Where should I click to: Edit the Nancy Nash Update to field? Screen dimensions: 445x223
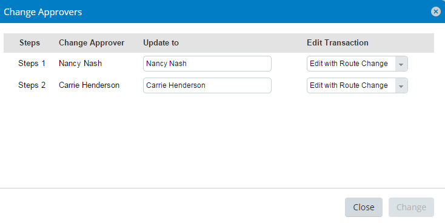(207, 64)
